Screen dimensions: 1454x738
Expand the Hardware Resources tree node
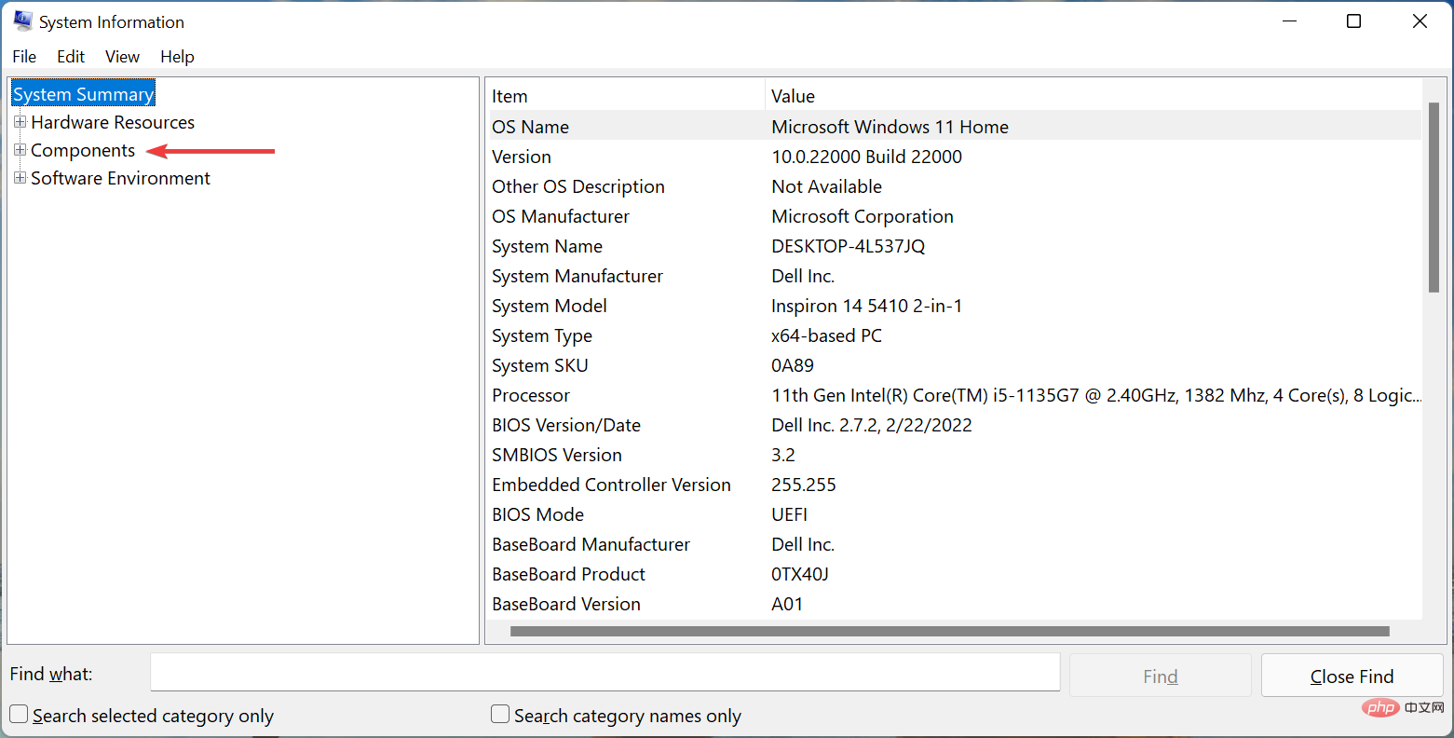[20, 122]
